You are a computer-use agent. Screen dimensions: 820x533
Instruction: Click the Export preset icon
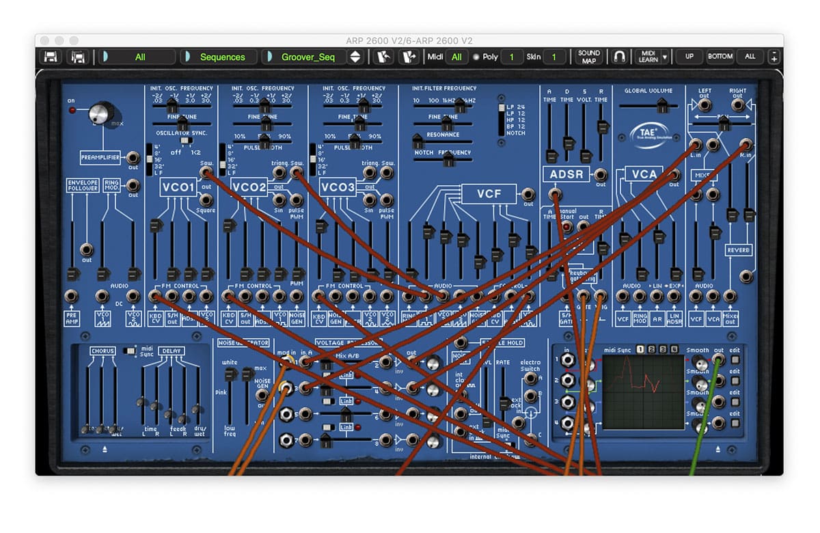pos(410,57)
